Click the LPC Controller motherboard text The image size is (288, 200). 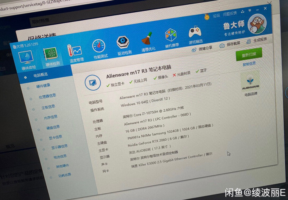pos(157,119)
